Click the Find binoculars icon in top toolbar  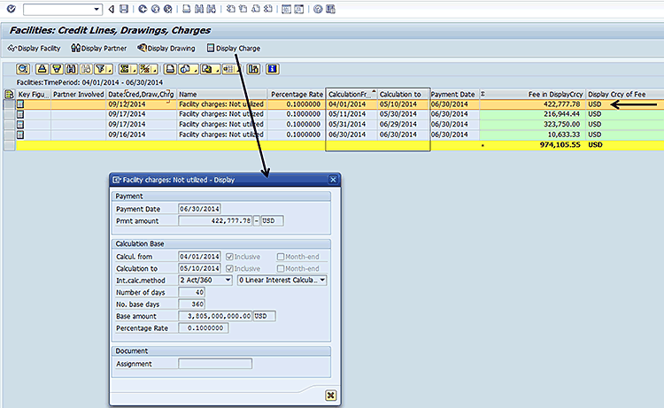198,9
